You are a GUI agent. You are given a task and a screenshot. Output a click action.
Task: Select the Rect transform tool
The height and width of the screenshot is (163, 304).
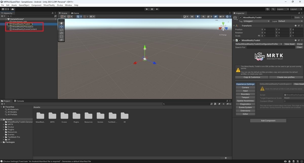coord(61,36)
